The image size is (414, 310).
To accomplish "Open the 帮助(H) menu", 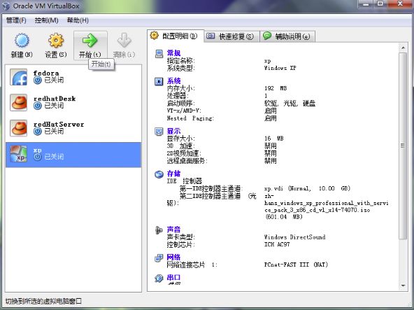I will coord(78,20).
